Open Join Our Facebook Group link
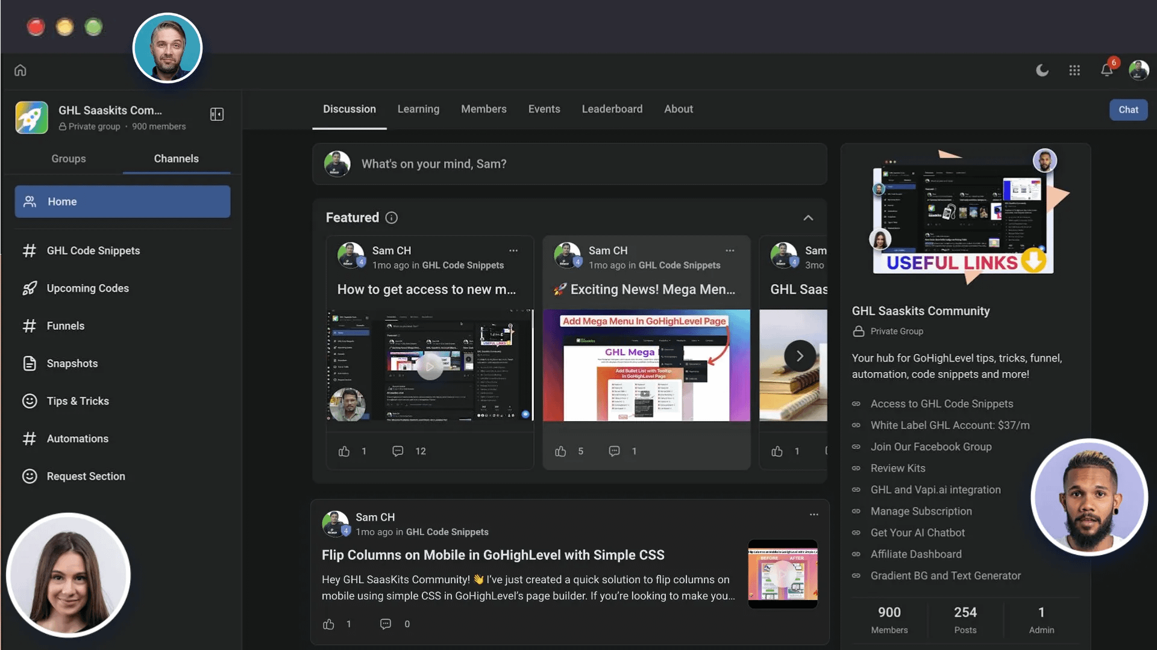This screenshot has height=650, width=1157. click(x=931, y=447)
